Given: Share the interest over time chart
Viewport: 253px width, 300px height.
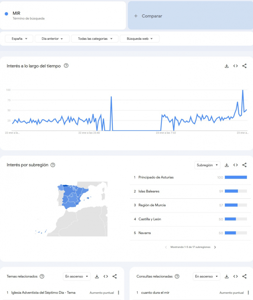Looking at the screenshot, I should coord(245,66).
